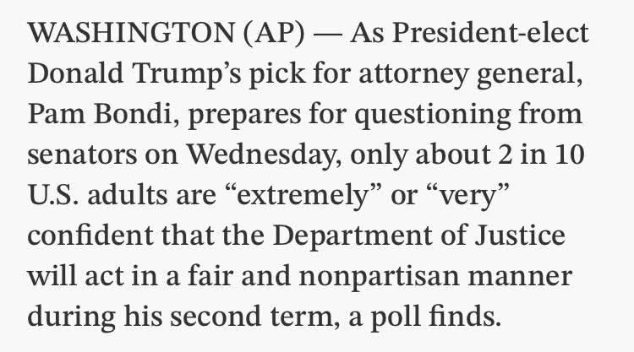
Task: Select the word President-elect
Action: coord(490,32)
